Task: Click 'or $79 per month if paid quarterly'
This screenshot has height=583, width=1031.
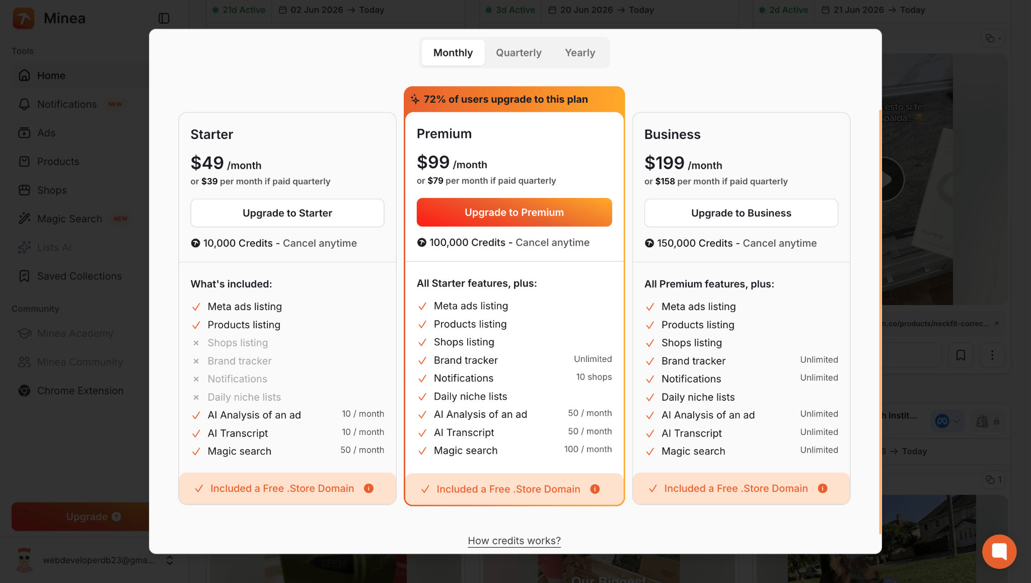Action: tap(486, 181)
